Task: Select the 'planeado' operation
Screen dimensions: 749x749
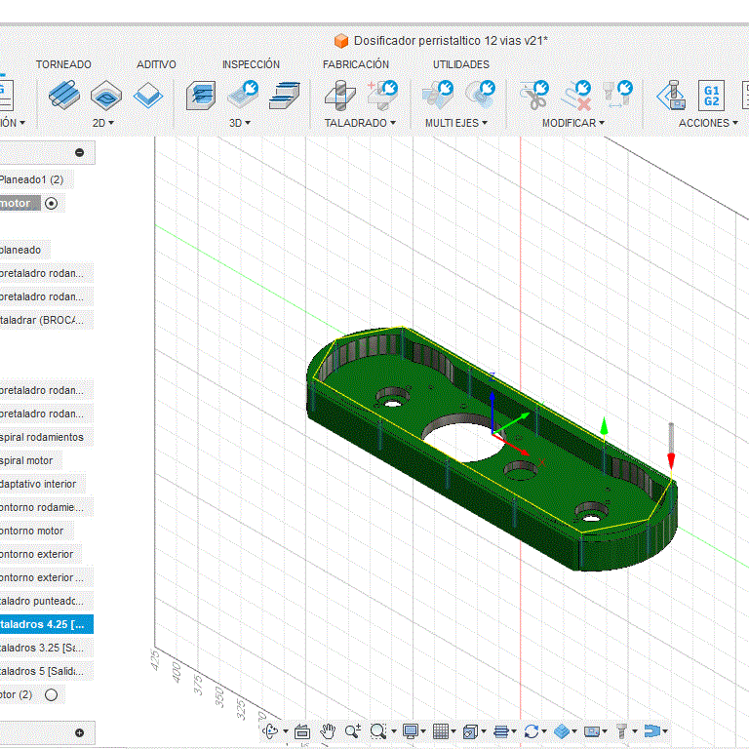Action: click(20, 250)
